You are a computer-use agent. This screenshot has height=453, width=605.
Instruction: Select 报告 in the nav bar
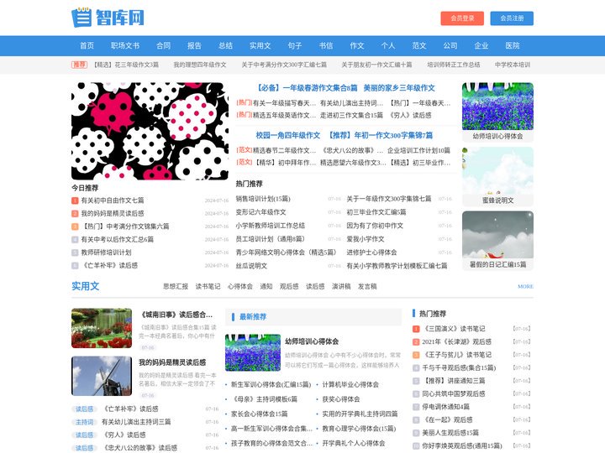pyautogui.click(x=194, y=46)
